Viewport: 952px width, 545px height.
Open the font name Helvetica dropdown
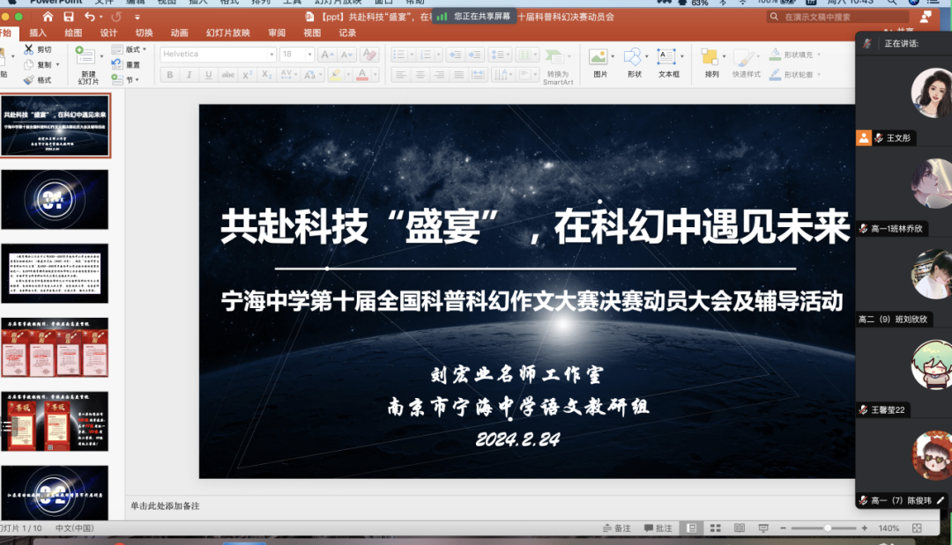271,55
